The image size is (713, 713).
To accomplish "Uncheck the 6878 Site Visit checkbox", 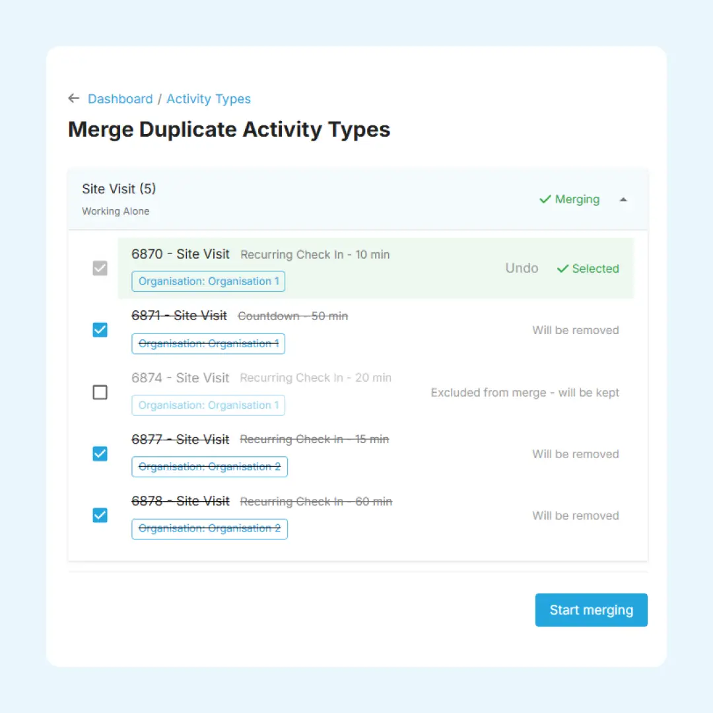I will click(x=100, y=515).
